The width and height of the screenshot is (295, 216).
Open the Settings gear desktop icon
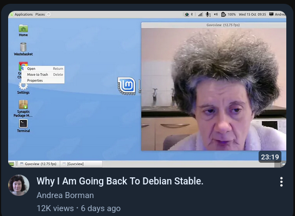tap(23, 88)
